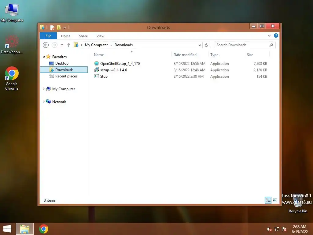Image resolution: width=313 pixels, height=235 pixels.
Task: Open the Help question mark icon
Action: click(276, 35)
